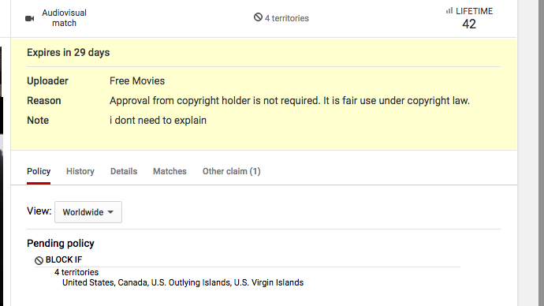Image resolution: width=544 pixels, height=306 pixels.
Task: Click '4 territories' under BLOCK IF
Action: pos(76,272)
